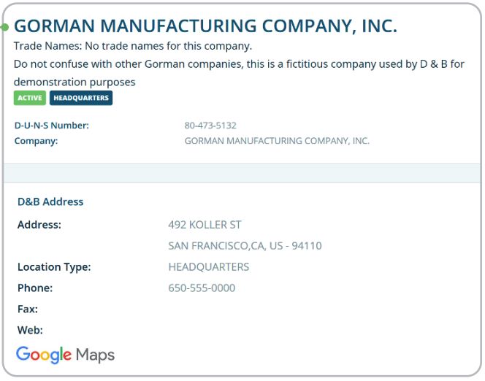Image resolution: width=485 pixels, height=381 pixels.
Task: Click the D-U-N-S number 80-473-5132
Action: [210, 126]
